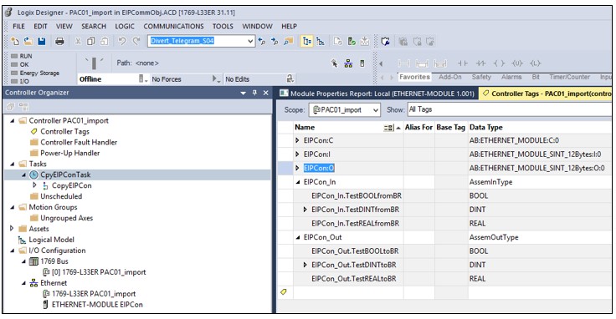Expand EIPCon_Out.TestDINTtoBR tag
The height and width of the screenshot is (319, 616).
click(305, 265)
